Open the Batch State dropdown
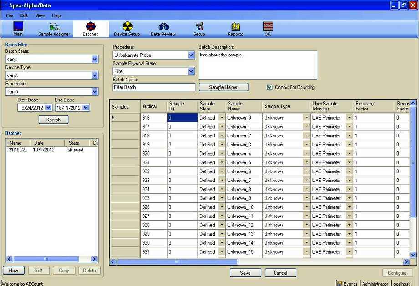419x286 pixels. (94, 59)
